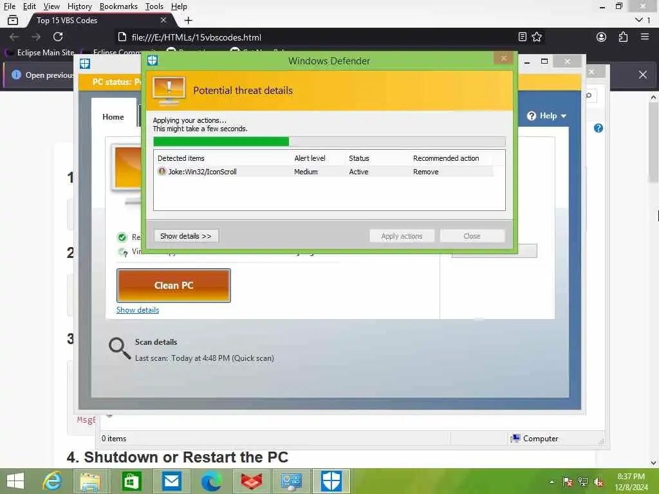The image size is (659, 494).
Task: Select the Top 15 VBS Codes tab
Action: point(100,20)
